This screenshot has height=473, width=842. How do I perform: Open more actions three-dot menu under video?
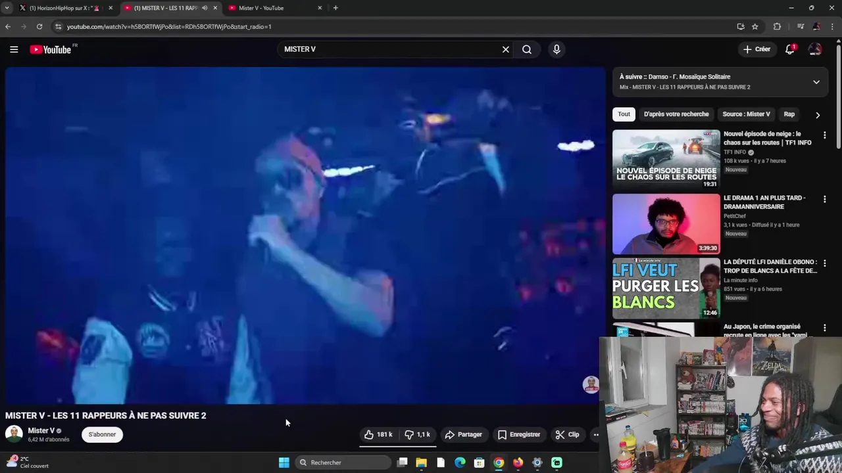point(596,434)
